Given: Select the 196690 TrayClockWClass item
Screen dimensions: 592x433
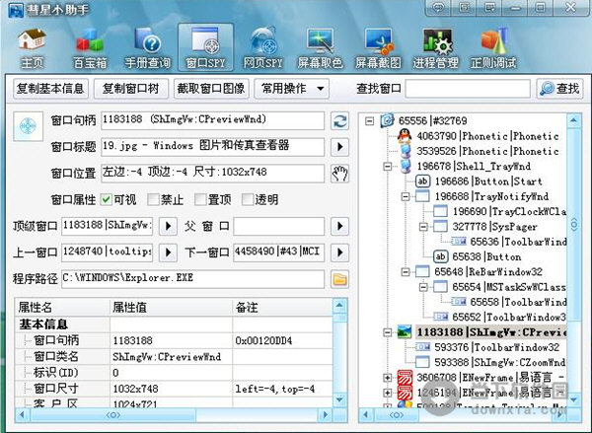Looking at the screenshot, I should coord(509,211).
